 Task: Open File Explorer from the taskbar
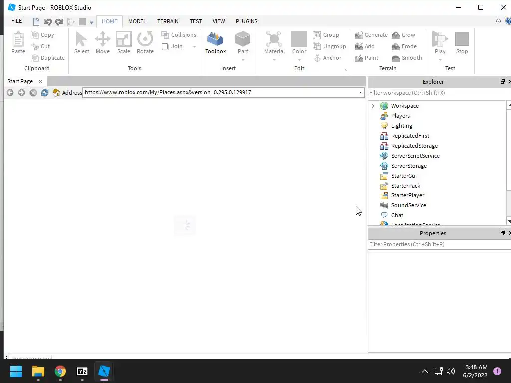coord(38,371)
